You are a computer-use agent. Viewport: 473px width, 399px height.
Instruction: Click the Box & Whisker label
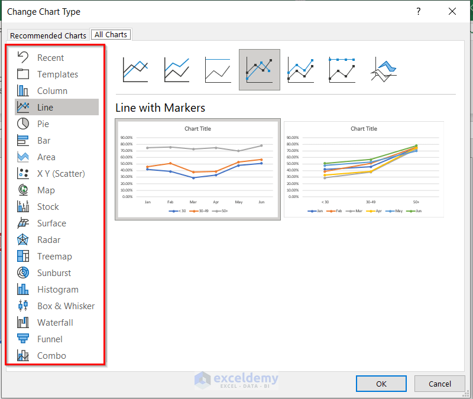tap(66, 306)
